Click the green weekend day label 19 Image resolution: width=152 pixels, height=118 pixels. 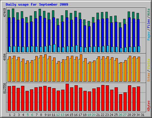click(89, 115)
